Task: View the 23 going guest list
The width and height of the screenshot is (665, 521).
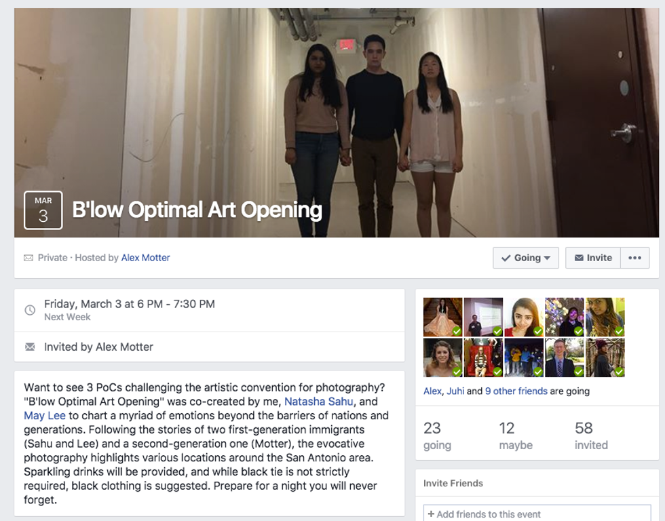Action: [x=437, y=436]
